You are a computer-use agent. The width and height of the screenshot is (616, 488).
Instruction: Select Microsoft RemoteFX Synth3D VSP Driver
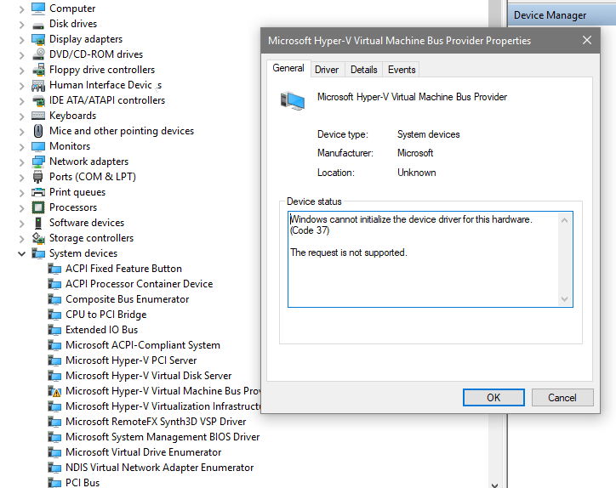point(156,422)
